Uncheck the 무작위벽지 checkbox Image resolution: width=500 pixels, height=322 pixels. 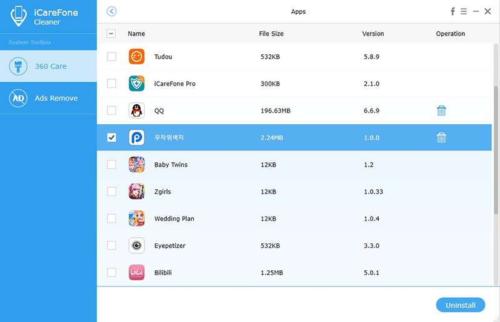pyautogui.click(x=112, y=137)
